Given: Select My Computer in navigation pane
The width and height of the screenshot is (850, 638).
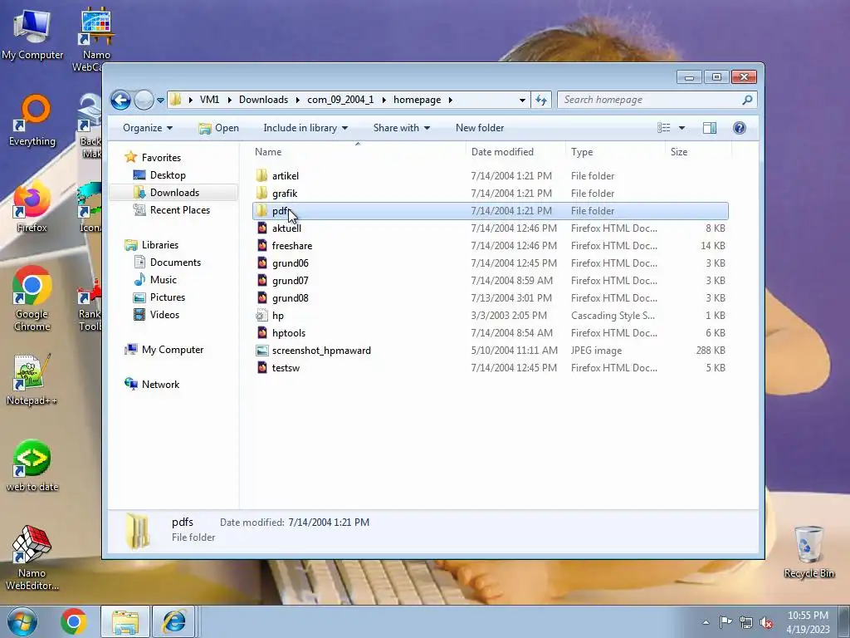Looking at the screenshot, I should coord(173,350).
